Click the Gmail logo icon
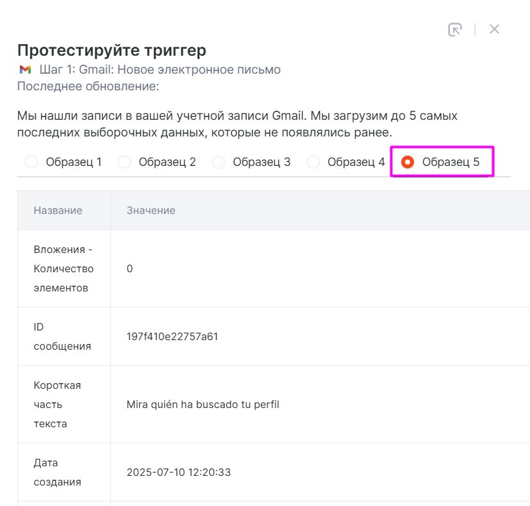 pos(25,70)
